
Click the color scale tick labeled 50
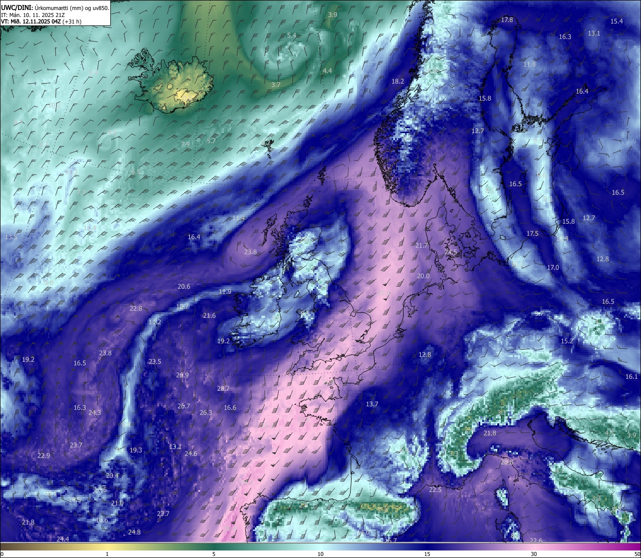coord(637,554)
